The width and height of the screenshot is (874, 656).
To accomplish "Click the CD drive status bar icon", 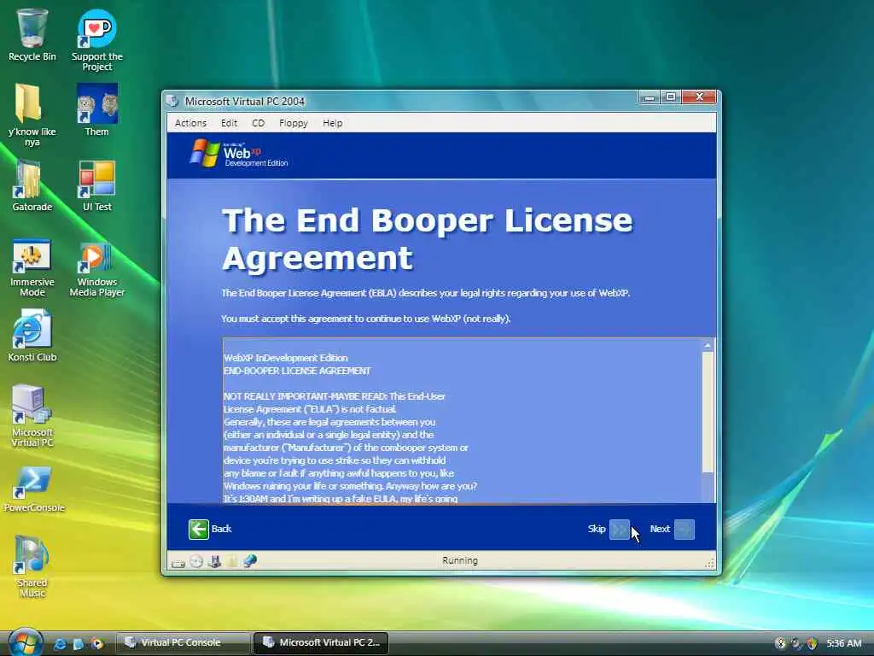I will pyautogui.click(x=196, y=561).
